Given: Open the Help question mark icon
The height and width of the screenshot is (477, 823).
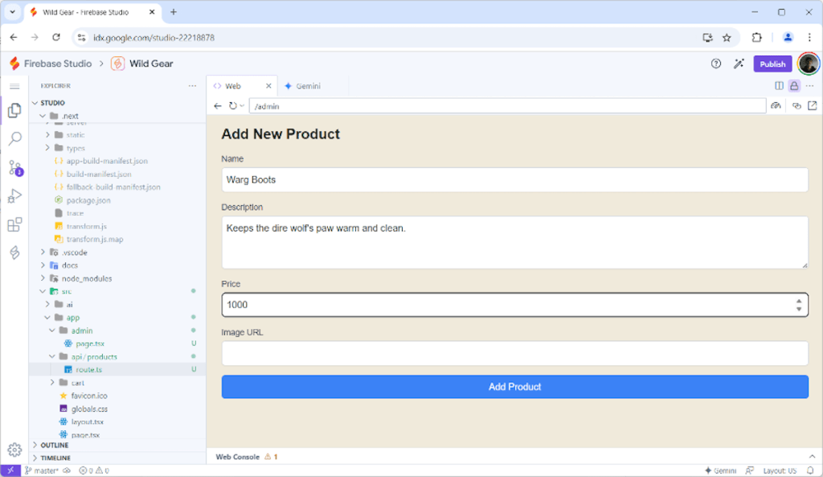Looking at the screenshot, I should click(x=716, y=64).
